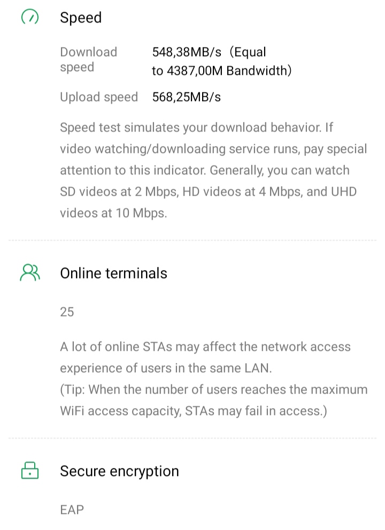
Task: Select the 568,25MB/s upload value
Action: click(x=187, y=97)
